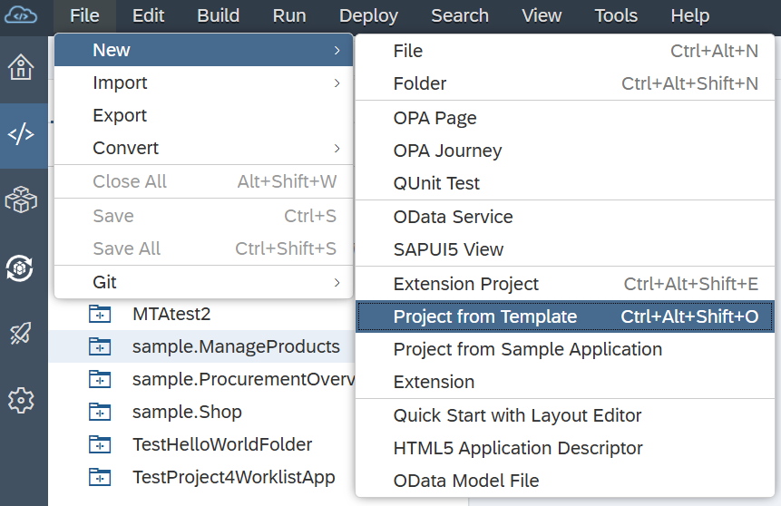781x506 pixels.
Task: Click the SAP Web IDE cloud logo
Action: tap(21, 15)
